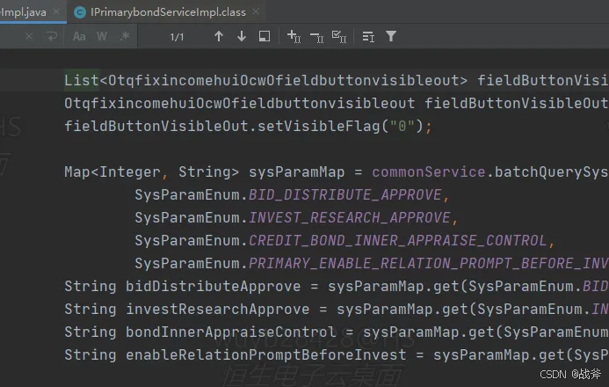Viewport: 609px width, 387px height.
Task: Select all occurrences icon
Action: pyautogui.click(x=339, y=37)
